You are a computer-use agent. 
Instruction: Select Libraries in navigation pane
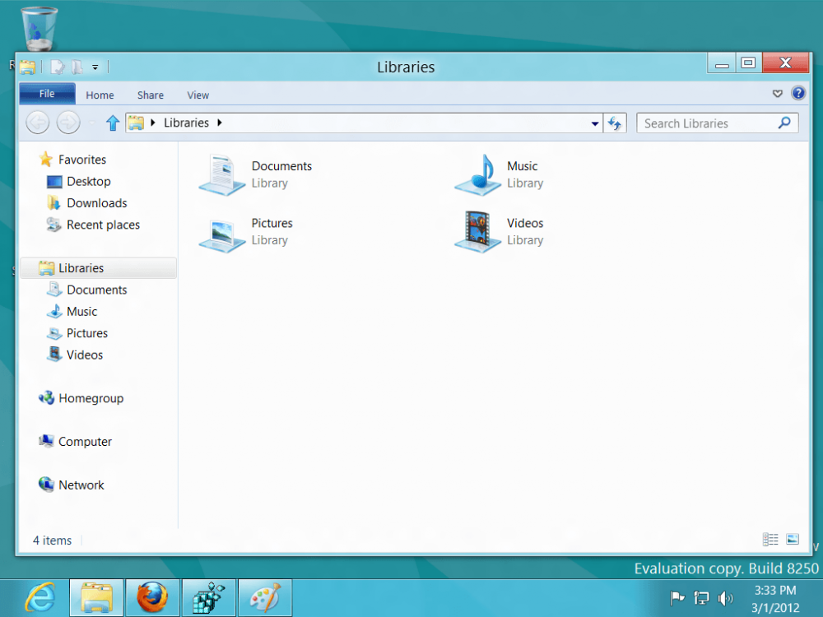98,268
